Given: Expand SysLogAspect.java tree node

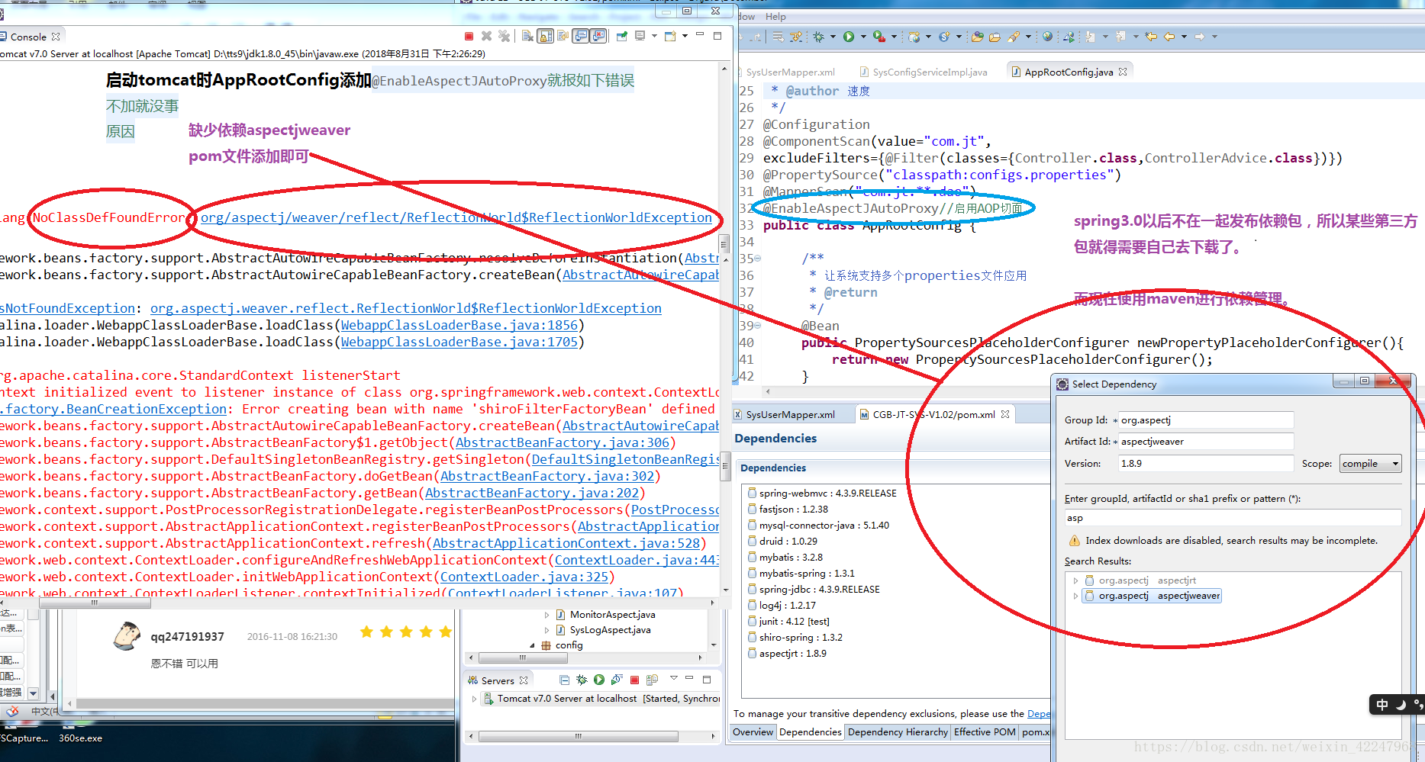Looking at the screenshot, I should 546,630.
